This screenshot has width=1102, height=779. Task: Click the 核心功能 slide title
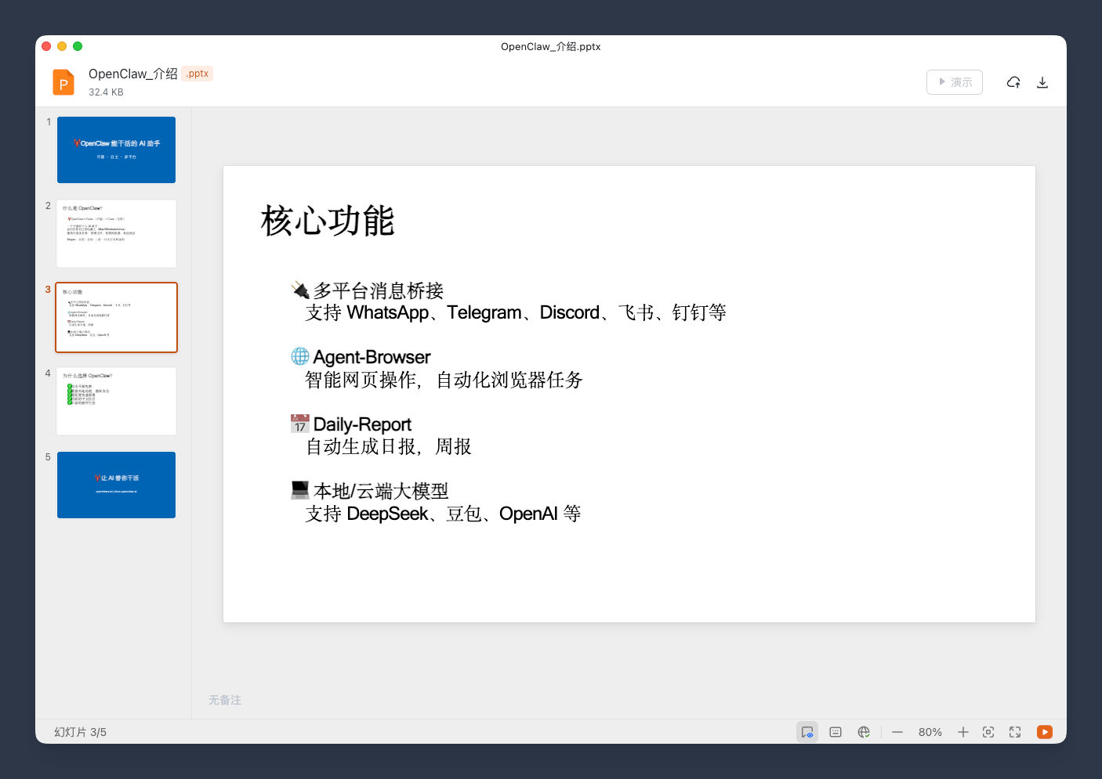[328, 221]
